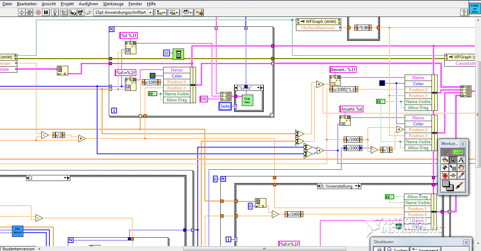Open the 15pt Anwendungsschriftart font dropdown
Viewport: 481px width, 251px height.
(x=151, y=12)
